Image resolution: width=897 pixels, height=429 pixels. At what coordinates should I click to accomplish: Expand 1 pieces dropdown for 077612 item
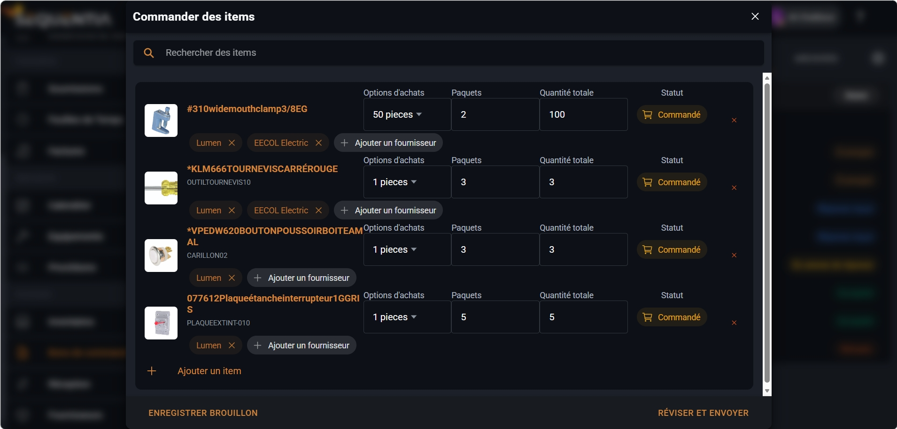407,317
